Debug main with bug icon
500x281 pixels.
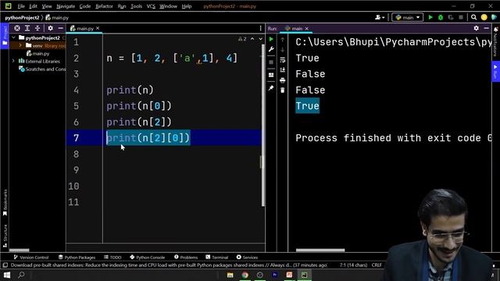pyautogui.click(x=441, y=17)
